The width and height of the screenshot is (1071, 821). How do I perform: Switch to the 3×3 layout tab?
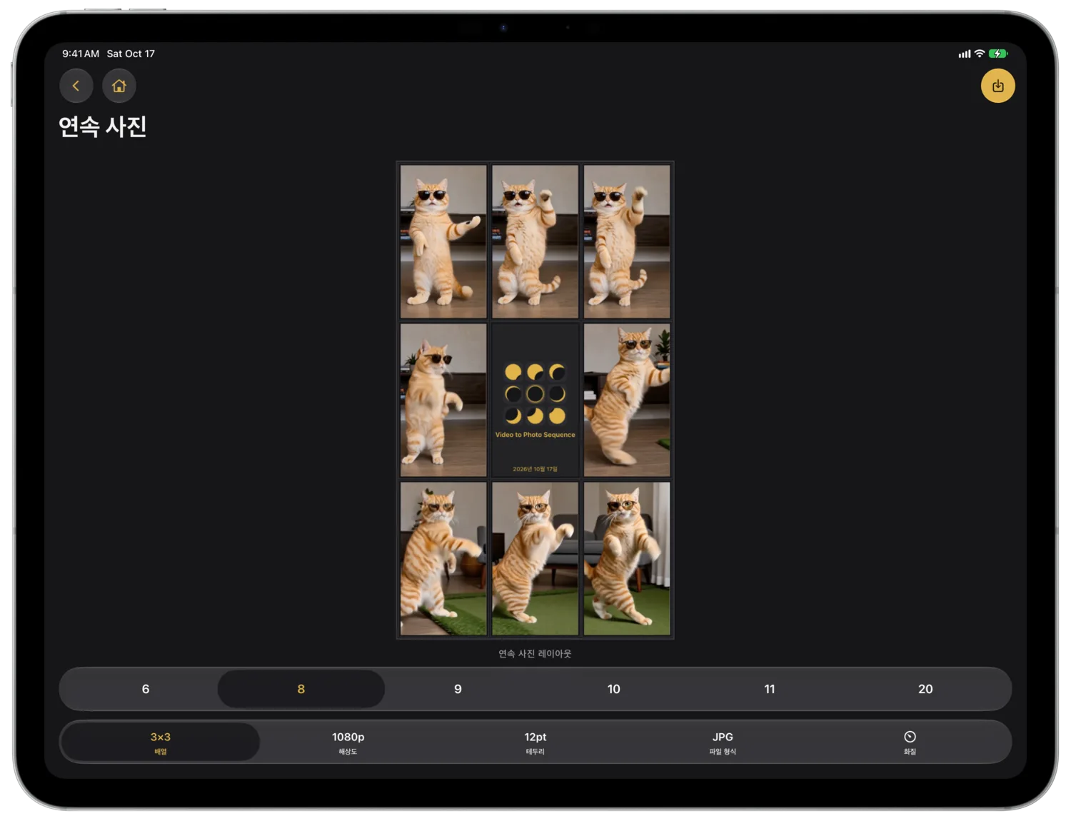[161, 742]
